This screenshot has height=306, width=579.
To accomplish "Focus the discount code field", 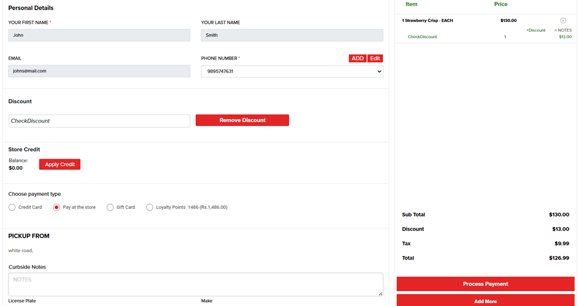I will click(x=99, y=121).
